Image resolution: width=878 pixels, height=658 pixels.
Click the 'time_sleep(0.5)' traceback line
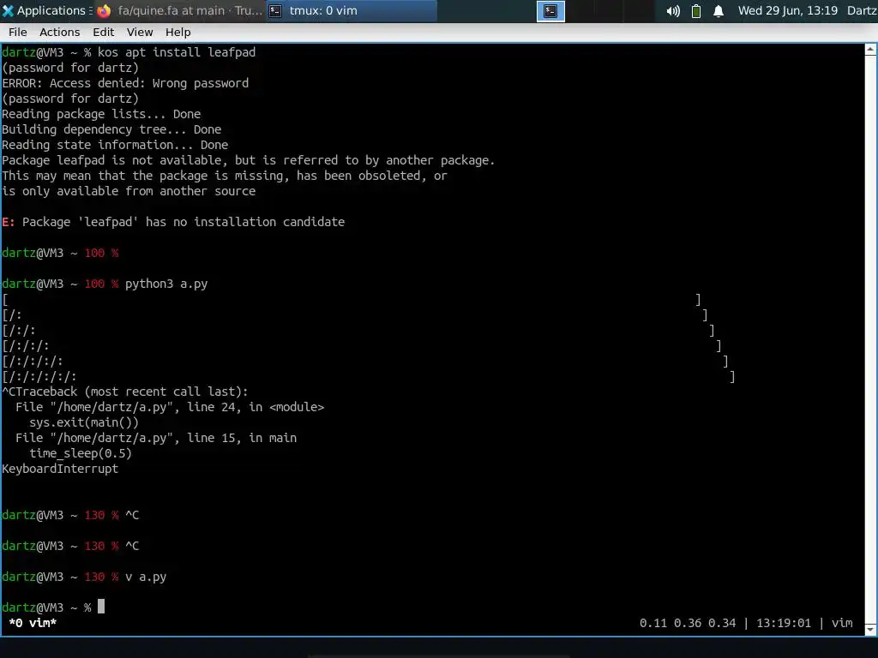click(81, 453)
